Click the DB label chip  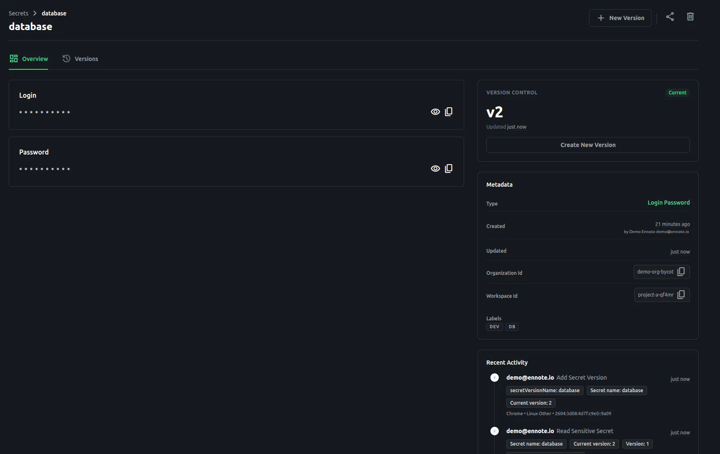(512, 327)
